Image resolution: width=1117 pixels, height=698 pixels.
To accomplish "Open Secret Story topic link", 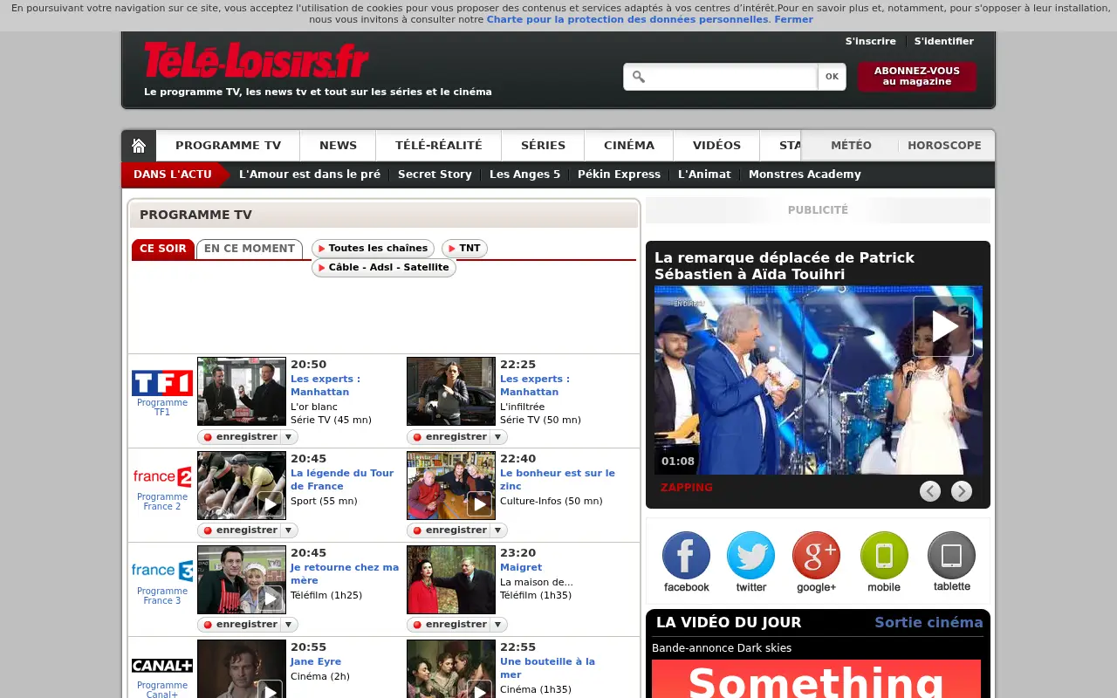I will (435, 174).
